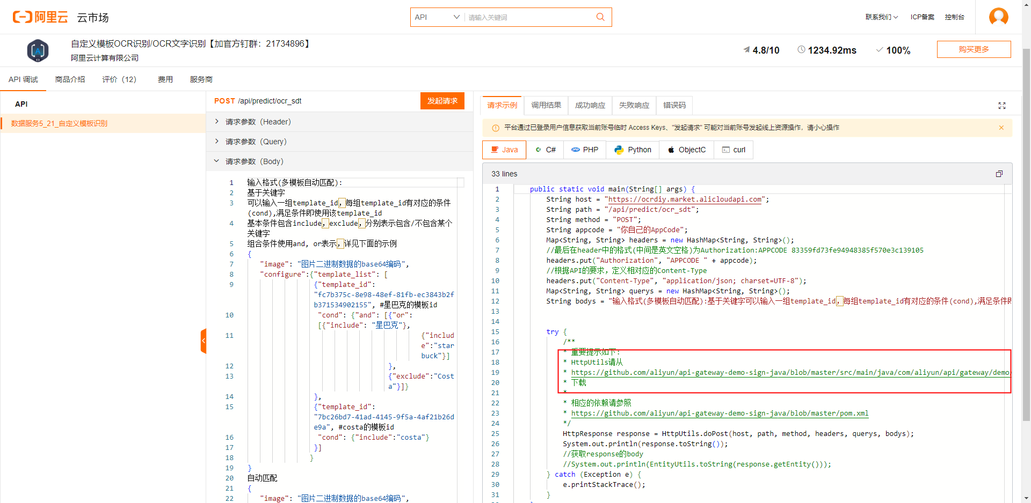Click the product hexagon logo icon

pyautogui.click(x=38, y=50)
